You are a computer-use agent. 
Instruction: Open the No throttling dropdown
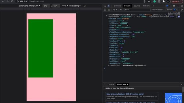tap(75, 6)
